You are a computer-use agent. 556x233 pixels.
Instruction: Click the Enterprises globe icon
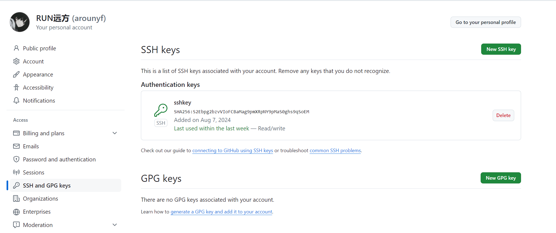16,211
